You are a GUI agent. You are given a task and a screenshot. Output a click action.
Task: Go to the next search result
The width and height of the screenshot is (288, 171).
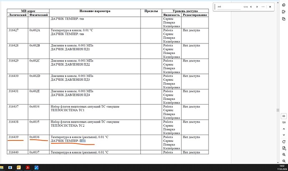click(x=257, y=7)
